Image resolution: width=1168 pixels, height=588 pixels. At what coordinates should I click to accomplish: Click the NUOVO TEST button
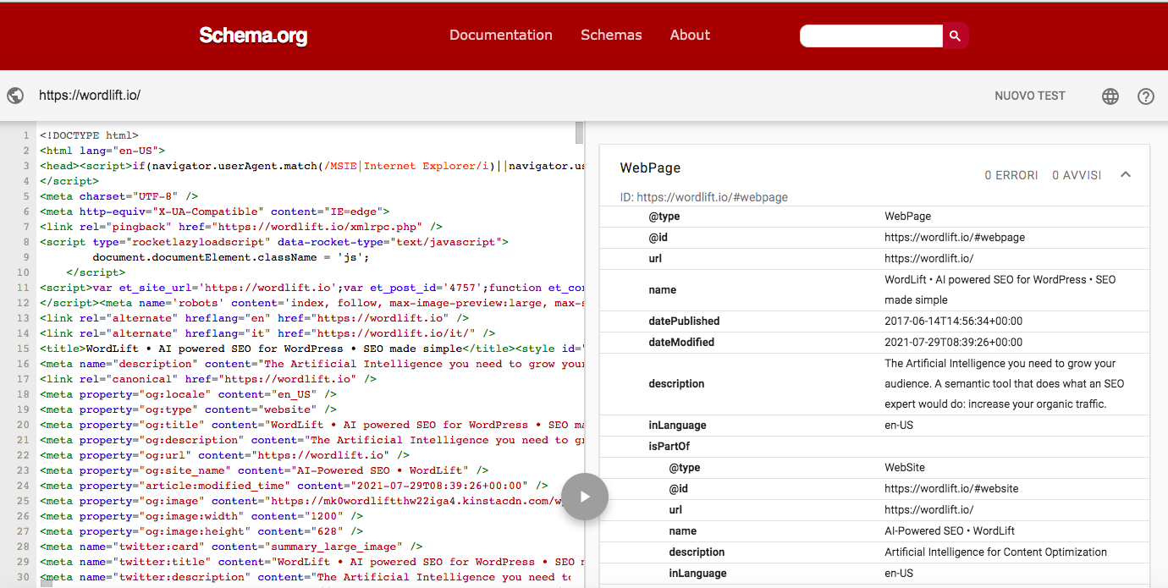tap(1030, 96)
